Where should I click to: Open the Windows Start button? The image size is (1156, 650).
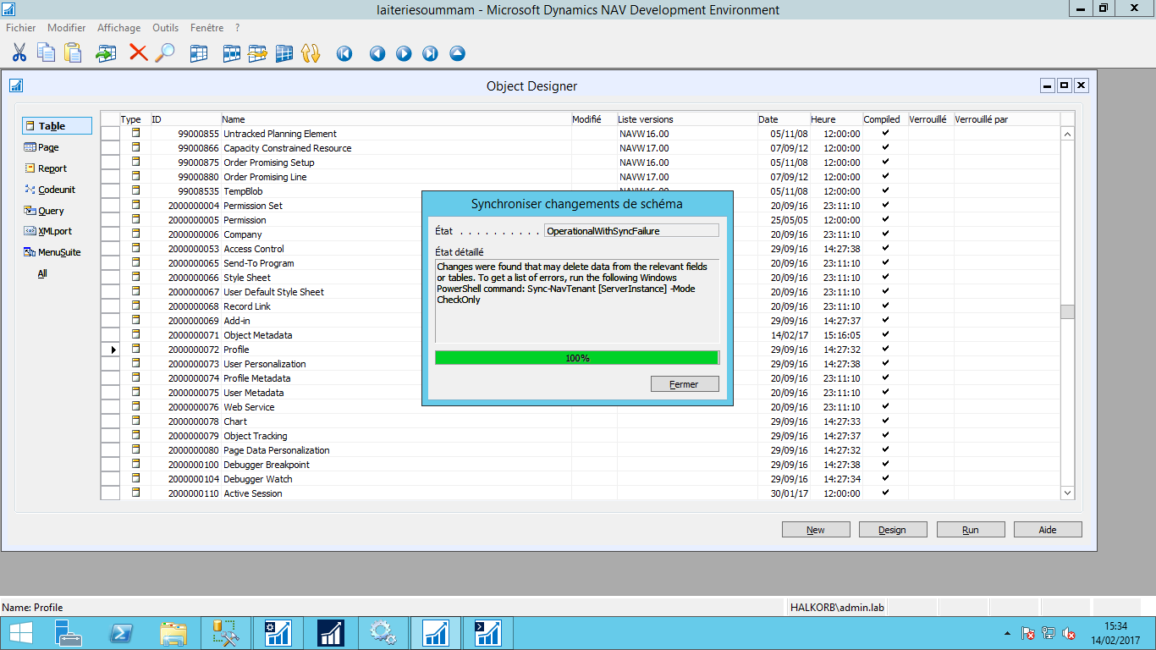coord(21,632)
